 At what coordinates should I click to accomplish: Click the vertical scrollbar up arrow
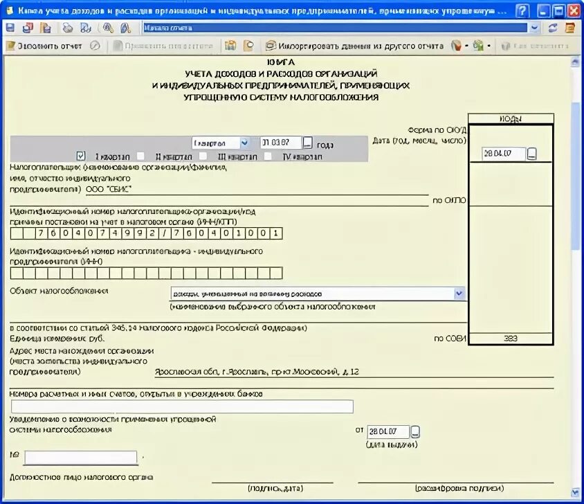[576, 62]
